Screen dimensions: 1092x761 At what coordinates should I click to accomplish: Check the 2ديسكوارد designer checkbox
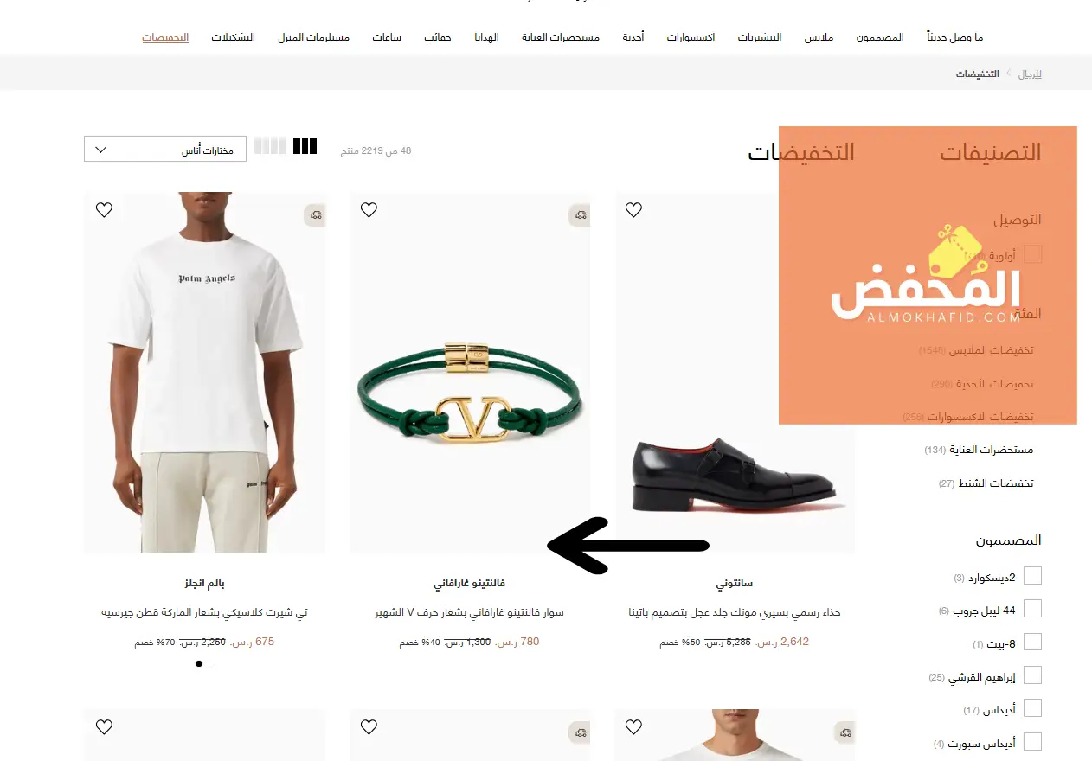[x=1032, y=576]
